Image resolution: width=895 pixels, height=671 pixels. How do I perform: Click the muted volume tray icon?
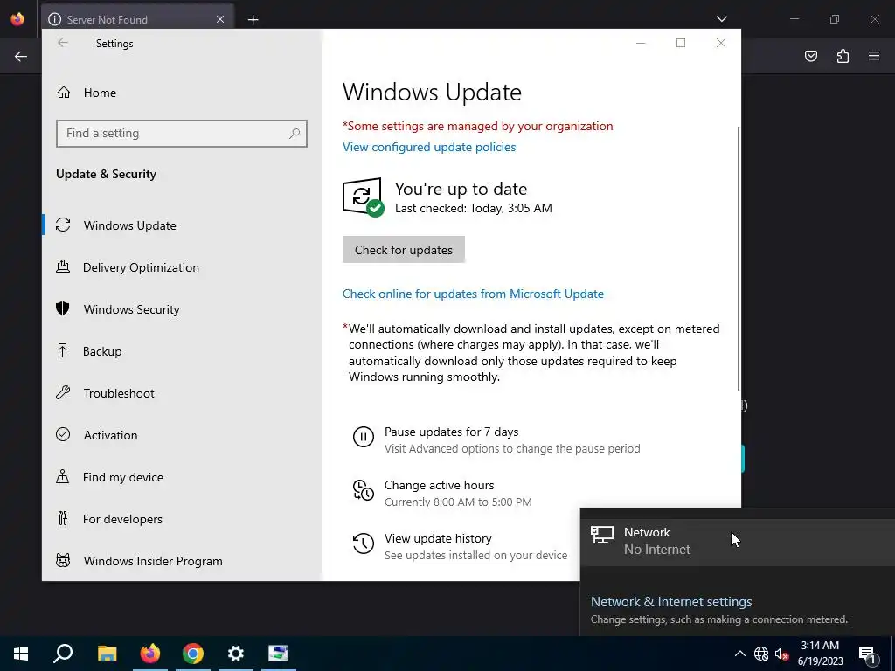coord(781,654)
